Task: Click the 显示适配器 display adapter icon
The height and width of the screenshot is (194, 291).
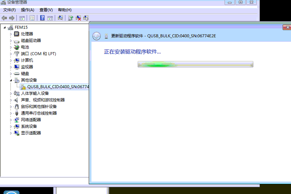Action: pyautogui.click(x=17, y=133)
